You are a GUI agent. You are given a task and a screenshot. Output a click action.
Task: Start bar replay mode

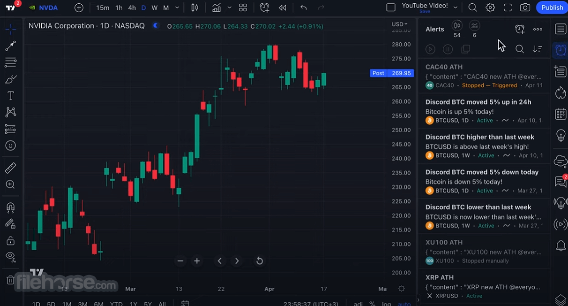(282, 8)
